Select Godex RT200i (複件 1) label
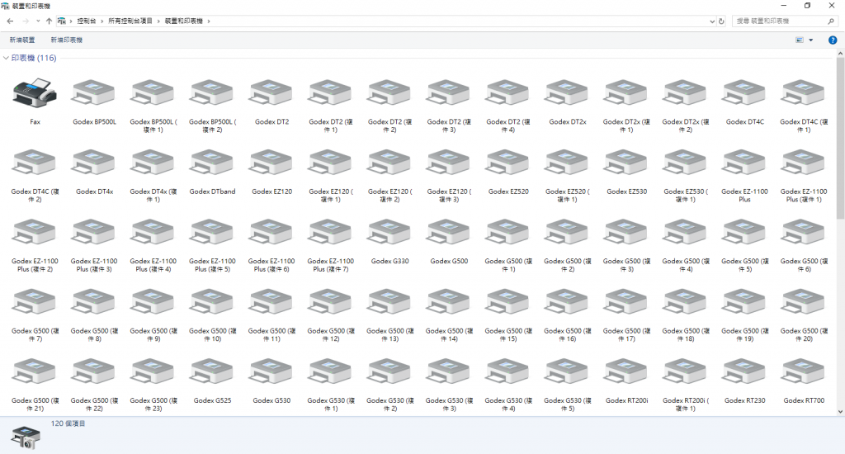 686,404
